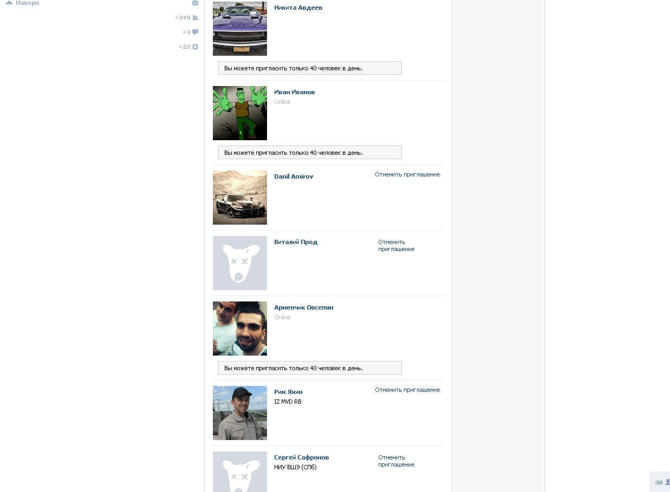670x492 pixels.
Task: Open the profile name Сергей Сафронов
Action: [x=302, y=457]
